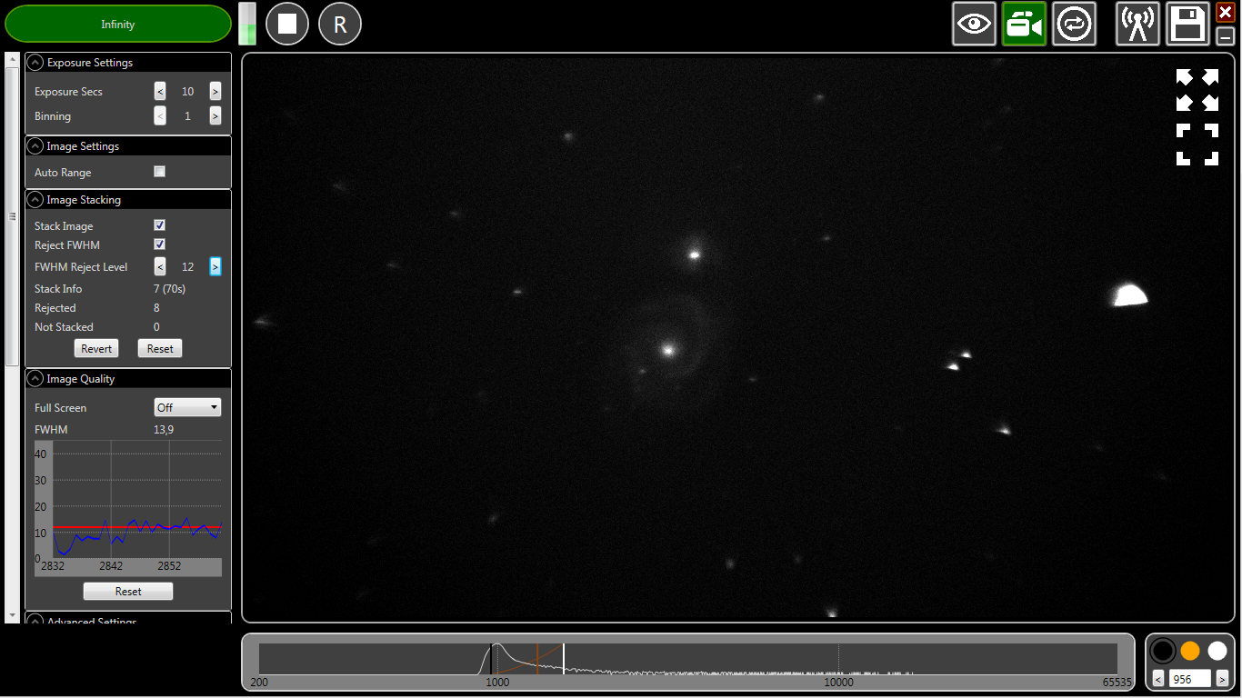Click the Revert stacking button

pyautogui.click(x=95, y=348)
